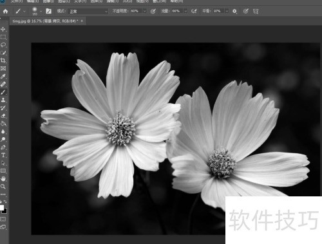Open the 图像(I) menu
The height and width of the screenshot is (244, 322).
(x=48, y=1)
